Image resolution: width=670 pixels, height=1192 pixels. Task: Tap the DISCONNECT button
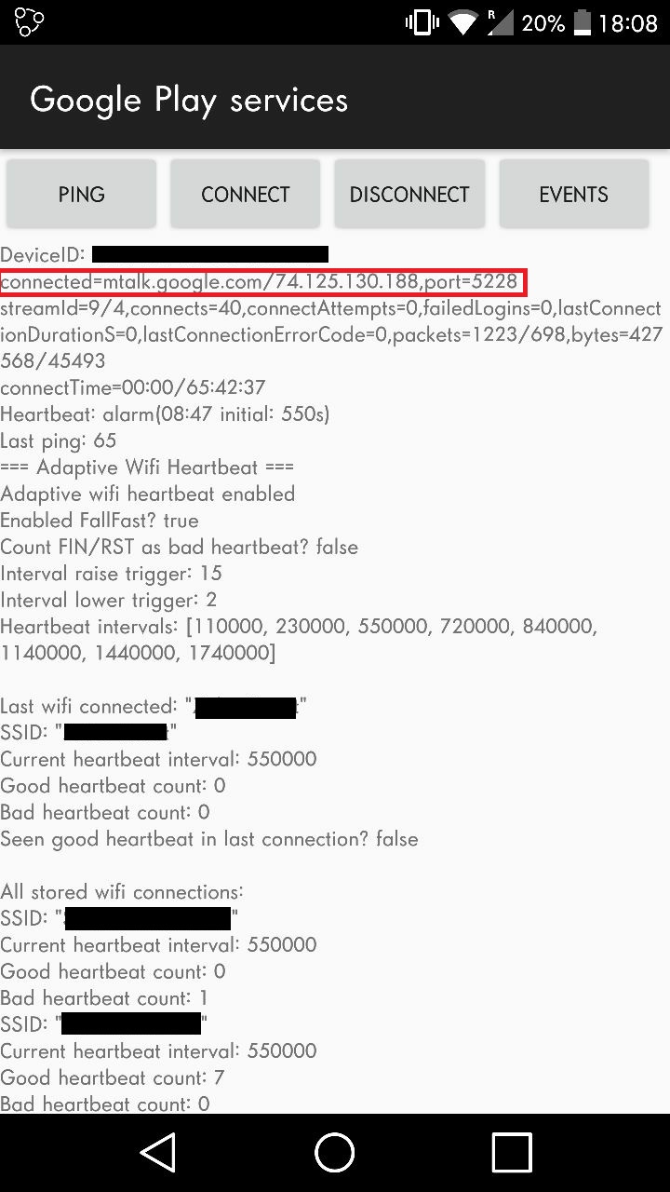[x=409, y=194]
